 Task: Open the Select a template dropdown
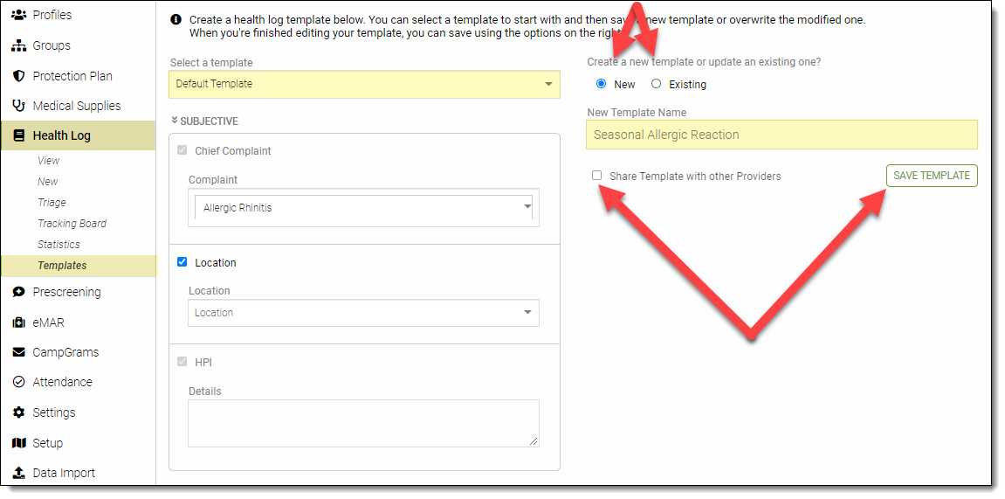point(364,84)
